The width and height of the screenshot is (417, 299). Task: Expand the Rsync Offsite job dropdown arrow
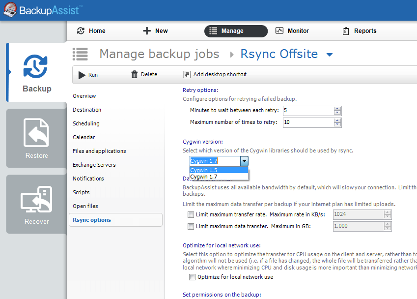(330, 55)
